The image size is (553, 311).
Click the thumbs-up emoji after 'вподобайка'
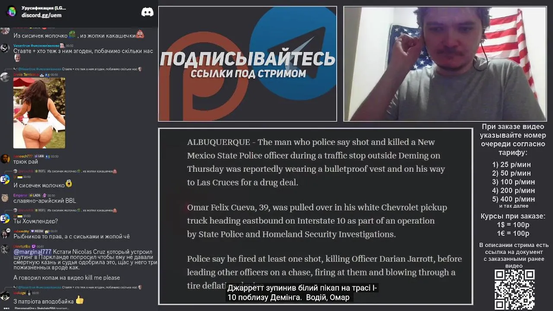pyautogui.click(x=79, y=300)
